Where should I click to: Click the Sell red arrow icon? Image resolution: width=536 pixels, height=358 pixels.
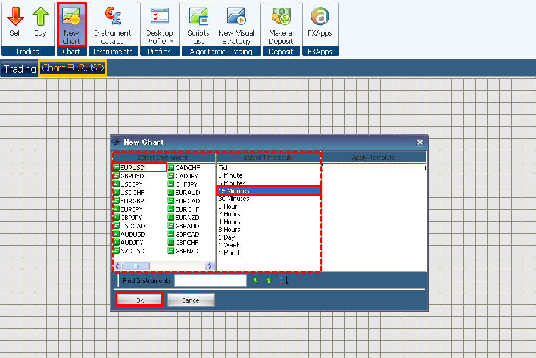pos(15,17)
